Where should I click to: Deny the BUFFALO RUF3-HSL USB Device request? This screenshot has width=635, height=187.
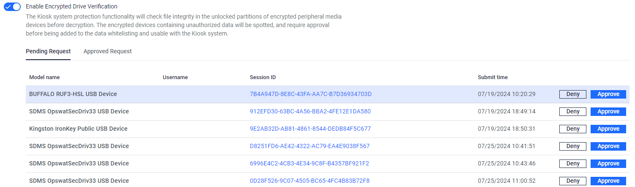pyautogui.click(x=573, y=94)
